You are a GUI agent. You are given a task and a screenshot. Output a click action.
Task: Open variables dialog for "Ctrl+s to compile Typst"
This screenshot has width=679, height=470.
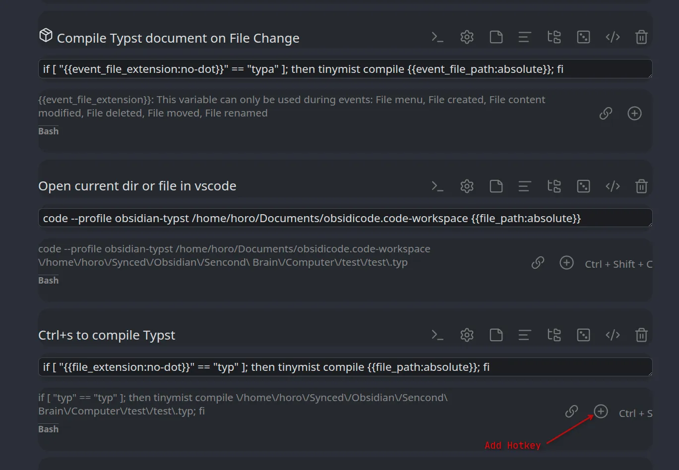click(x=583, y=335)
